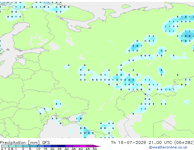
Task: Click the 20–25 mm dark blue swatch
Action: coord(54,146)
